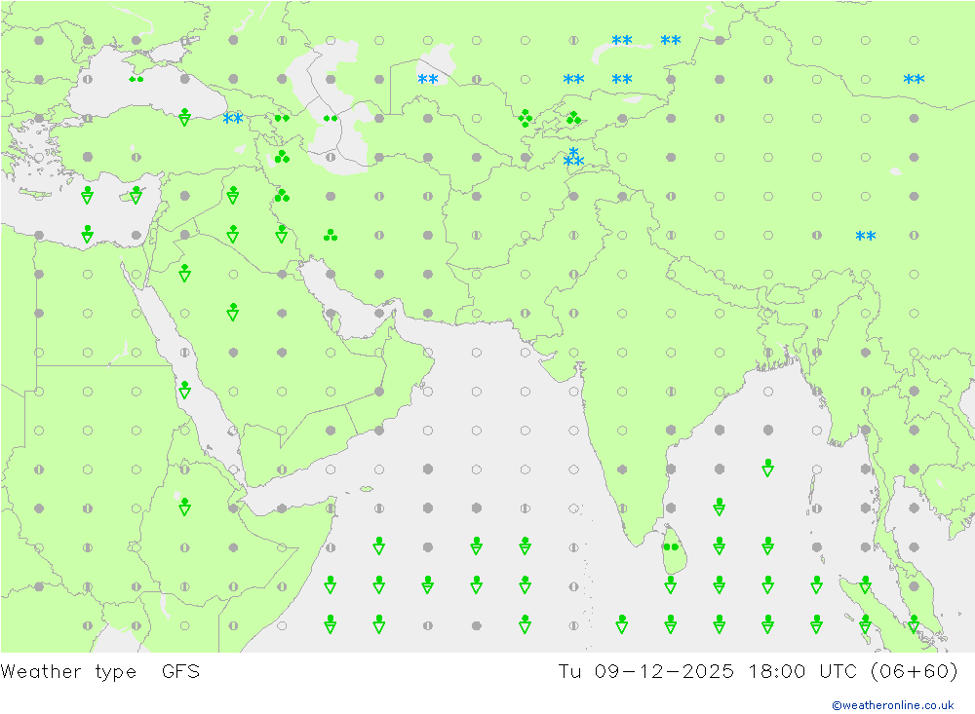Viewport: 975px width, 714px height.
Task: Click the snow symbol east of the Black Sea
Action: coord(233,118)
